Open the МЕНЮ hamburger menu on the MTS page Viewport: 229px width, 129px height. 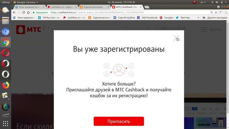211,29
